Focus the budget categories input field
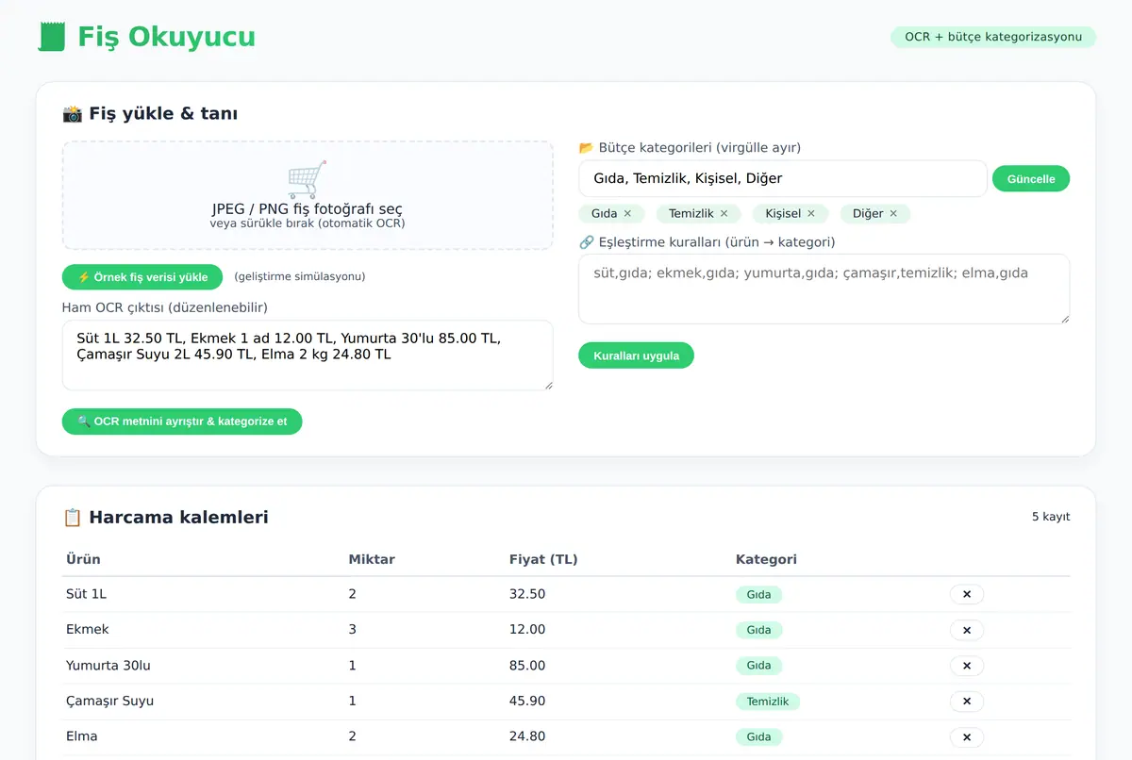The height and width of the screenshot is (760, 1132). point(783,178)
